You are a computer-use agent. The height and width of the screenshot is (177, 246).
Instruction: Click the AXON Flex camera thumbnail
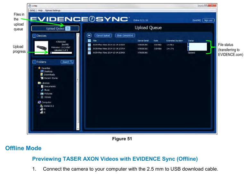[x=41, y=48]
